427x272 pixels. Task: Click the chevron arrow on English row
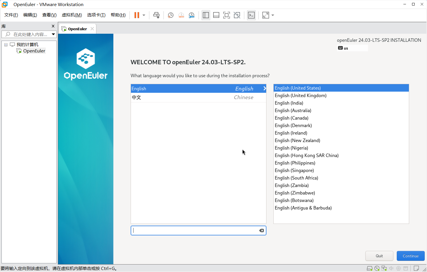264,88
